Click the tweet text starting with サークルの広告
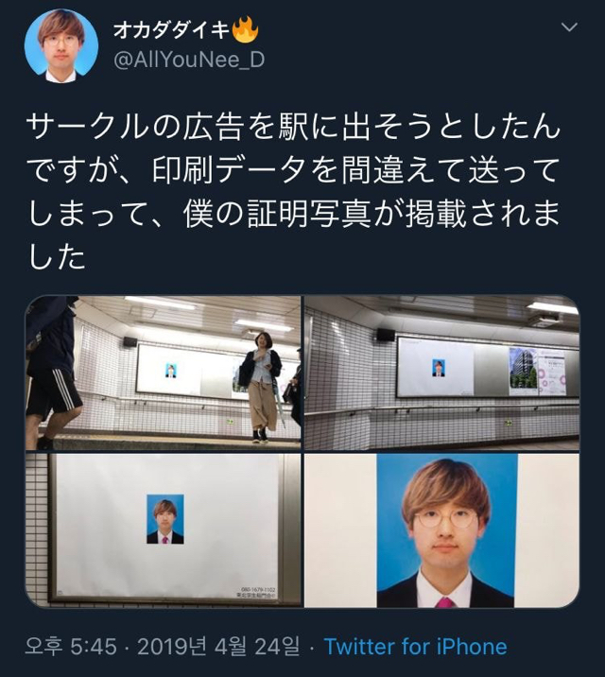Image resolution: width=605 pixels, height=677 pixels. 293,192
